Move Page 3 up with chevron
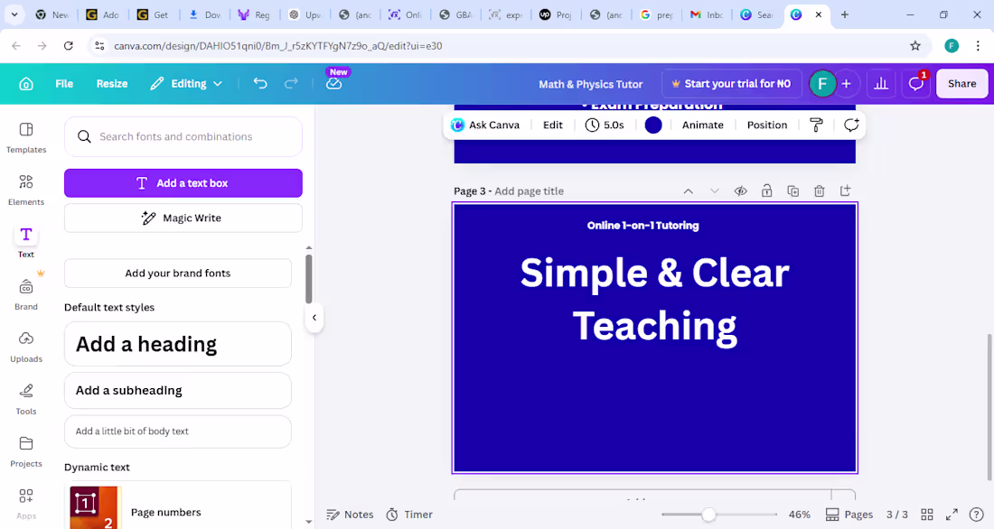This screenshot has width=994, height=529. pyautogui.click(x=688, y=191)
